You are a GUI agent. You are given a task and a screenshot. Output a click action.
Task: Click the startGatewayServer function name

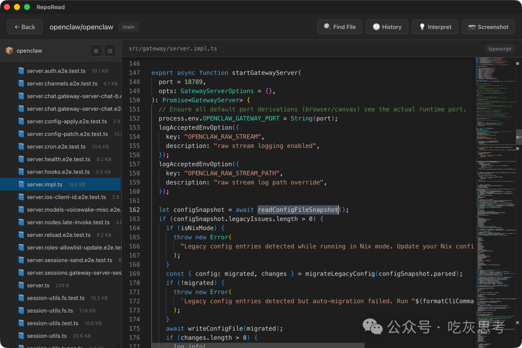click(x=265, y=72)
